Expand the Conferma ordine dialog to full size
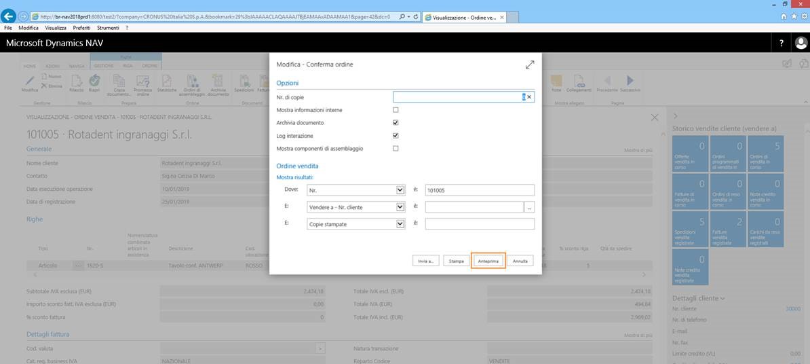Image resolution: width=810 pixels, height=364 pixels. [x=530, y=65]
